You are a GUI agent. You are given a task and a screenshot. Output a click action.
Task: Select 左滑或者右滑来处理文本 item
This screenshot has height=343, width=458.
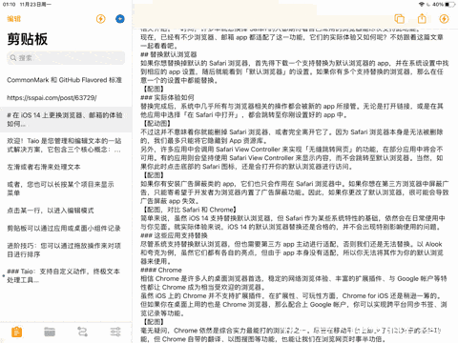(x=66, y=167)
